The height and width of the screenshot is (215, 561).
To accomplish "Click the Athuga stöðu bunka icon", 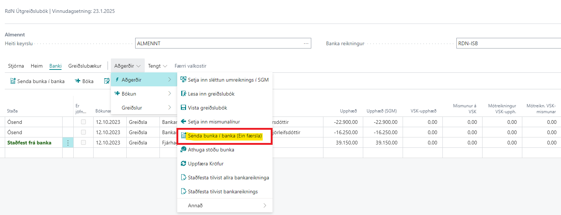I will coord(183,150).
